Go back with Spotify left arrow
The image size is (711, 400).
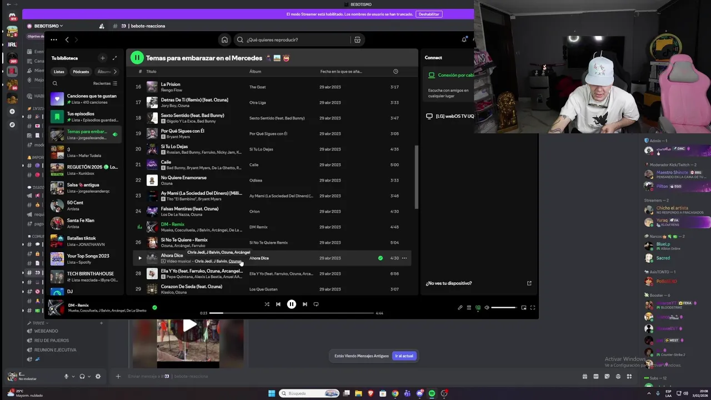[x=67, y=39]
